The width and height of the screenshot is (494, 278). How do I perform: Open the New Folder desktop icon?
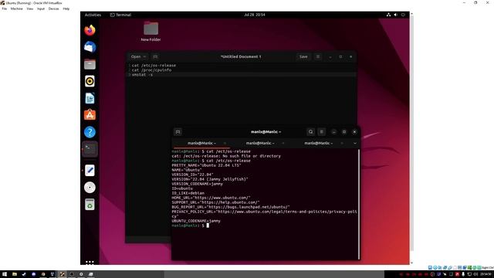[x=151, y=31]
